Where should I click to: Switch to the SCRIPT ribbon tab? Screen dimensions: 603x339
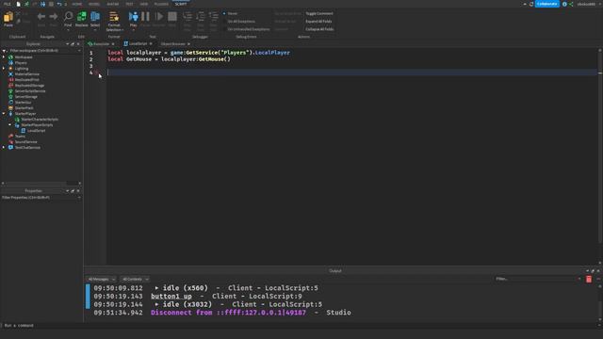[181, 4]
